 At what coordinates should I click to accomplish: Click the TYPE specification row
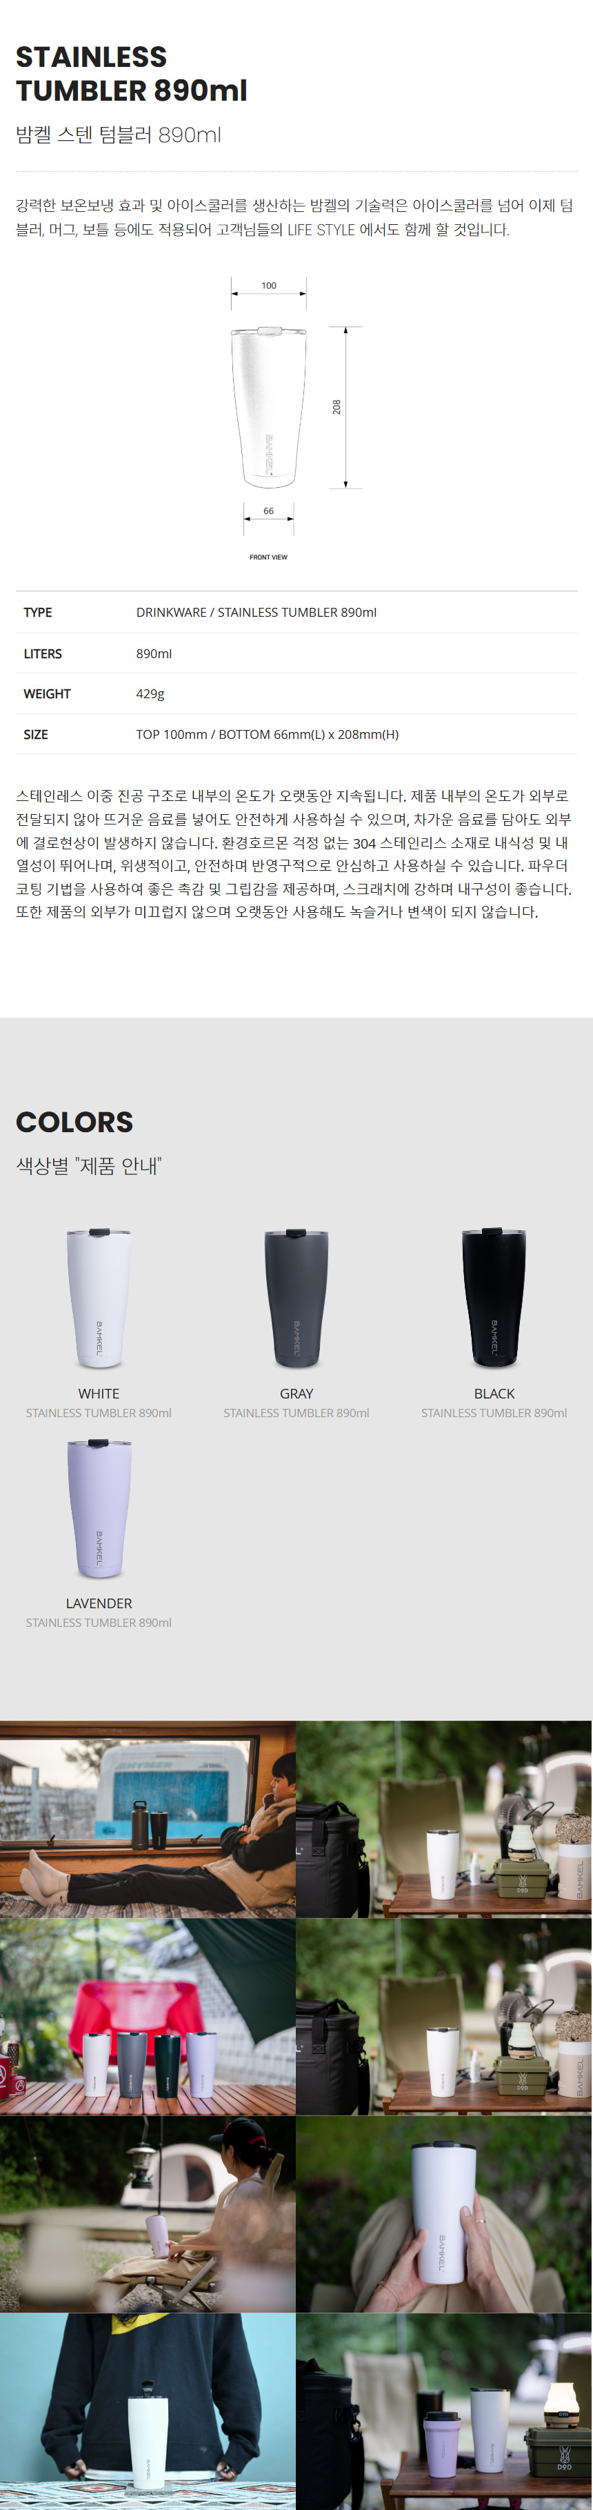point(296,612)
